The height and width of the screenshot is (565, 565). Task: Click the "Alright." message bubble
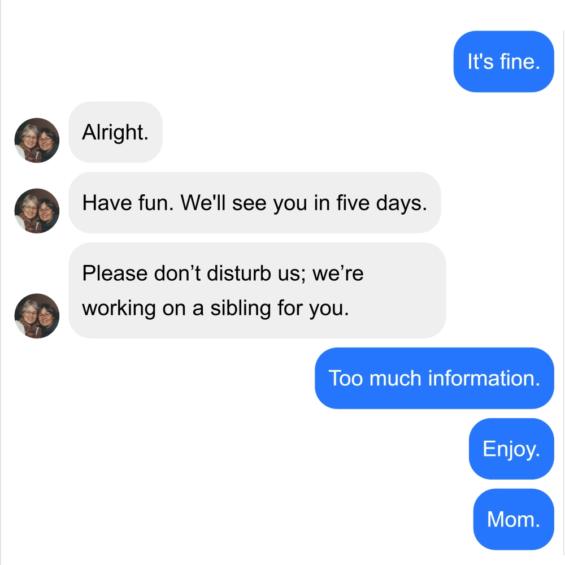pyautogui.click(x=115, y=132)
